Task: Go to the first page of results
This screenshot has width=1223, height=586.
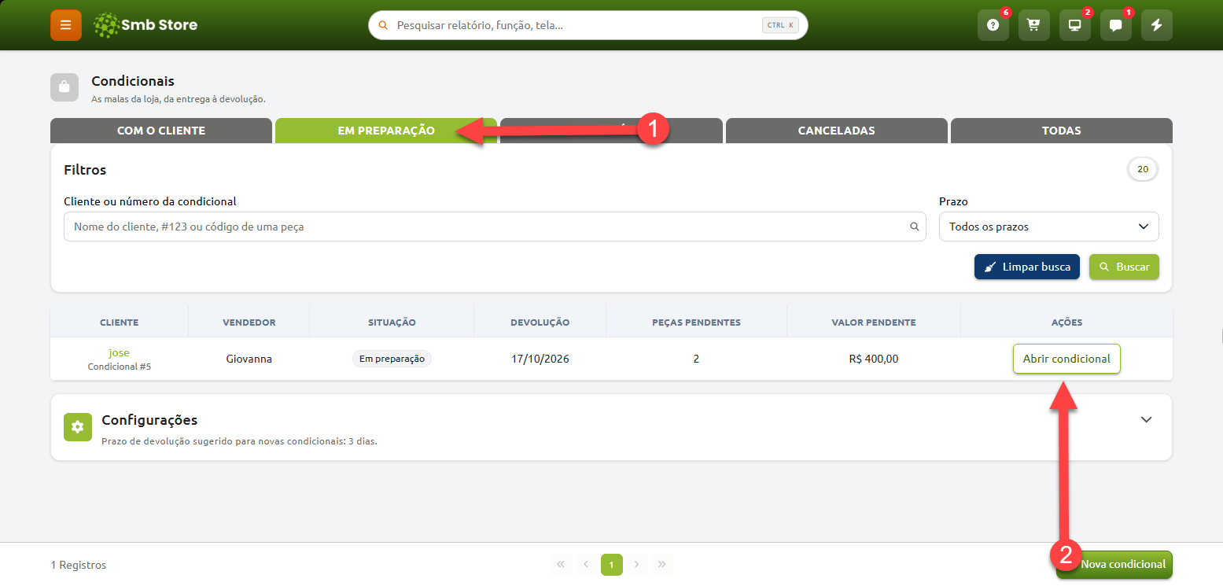Action: pyautogui.click(x=561, y=564)
